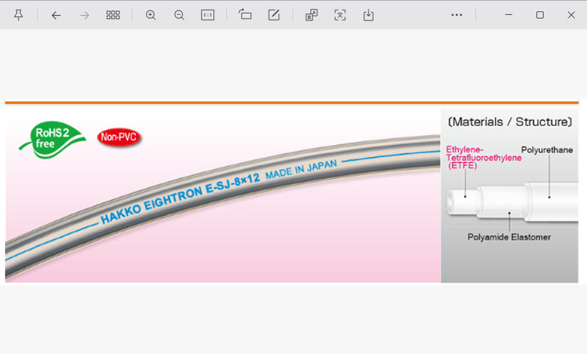The image size is (587, 354).
Task: Click the (Materials / Structure) heading
Action: tap(510, 122)
